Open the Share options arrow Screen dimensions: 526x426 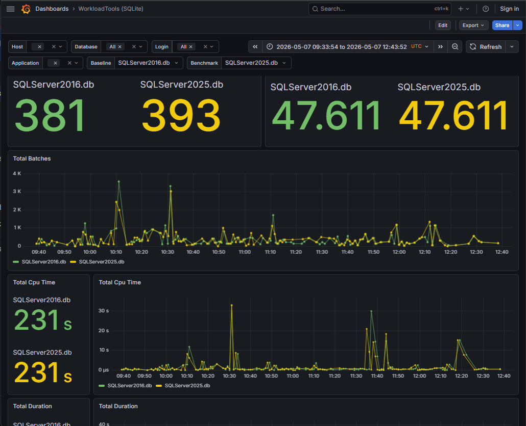[518, 25]
